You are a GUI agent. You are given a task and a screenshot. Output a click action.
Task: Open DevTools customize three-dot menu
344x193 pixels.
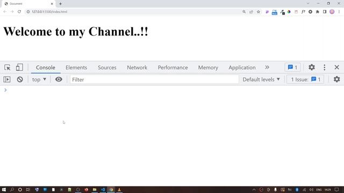click(324, 68)
